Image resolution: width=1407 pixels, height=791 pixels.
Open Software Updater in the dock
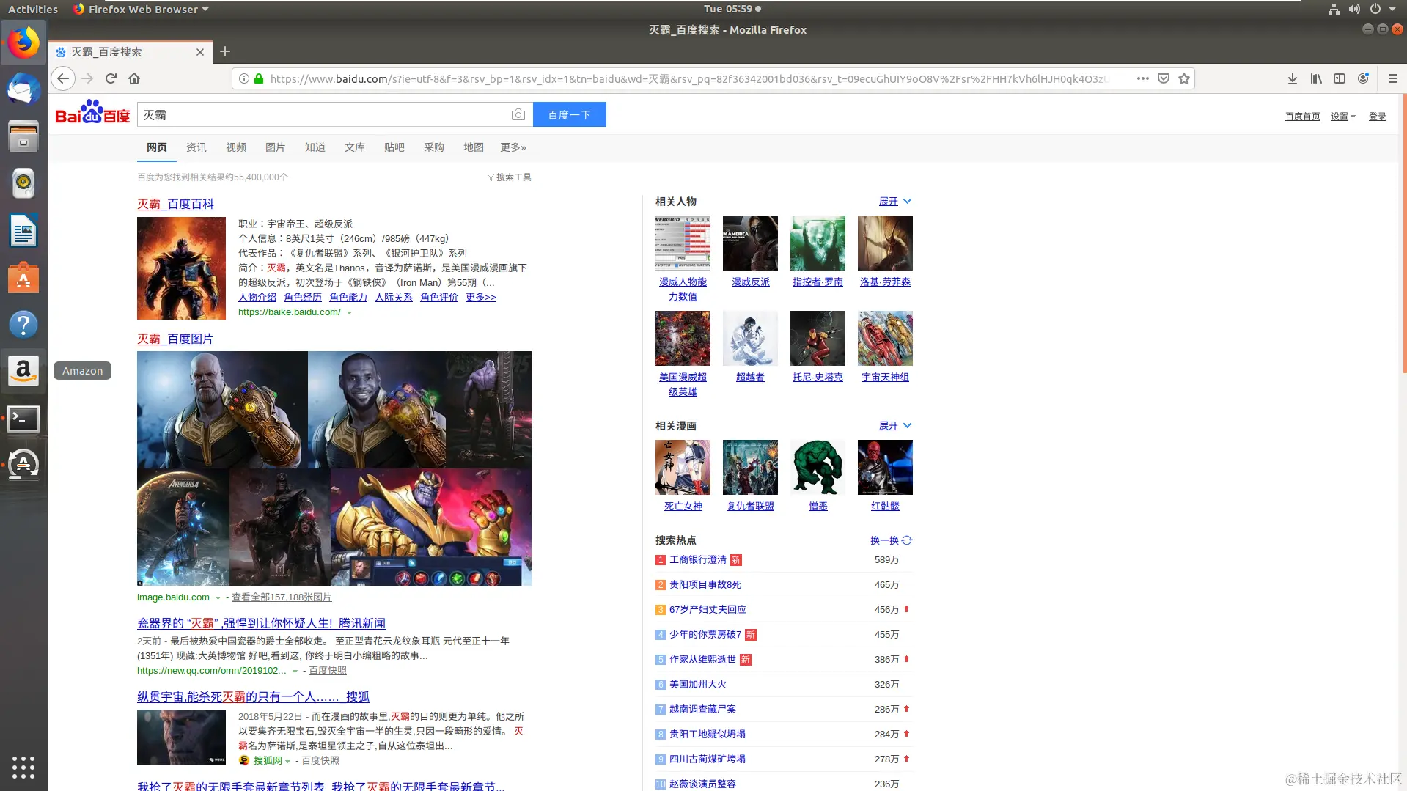pos(23,464)
